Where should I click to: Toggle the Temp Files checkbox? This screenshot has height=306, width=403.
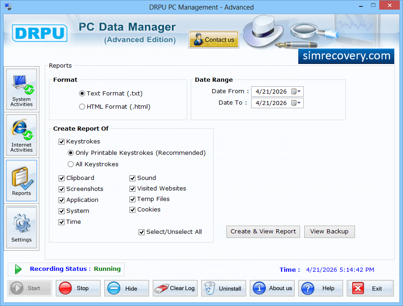[x=132, y=199]
